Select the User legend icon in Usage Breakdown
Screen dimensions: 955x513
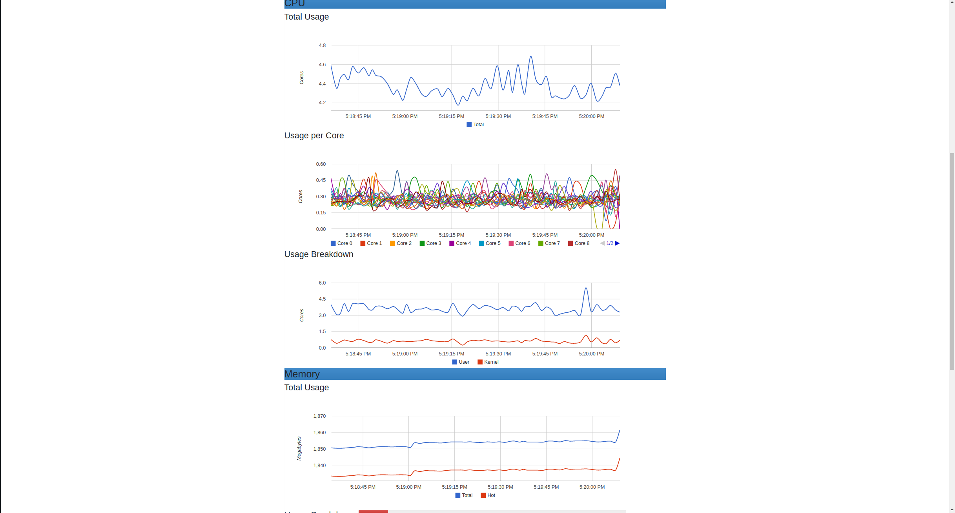click(x=454, y=362)
